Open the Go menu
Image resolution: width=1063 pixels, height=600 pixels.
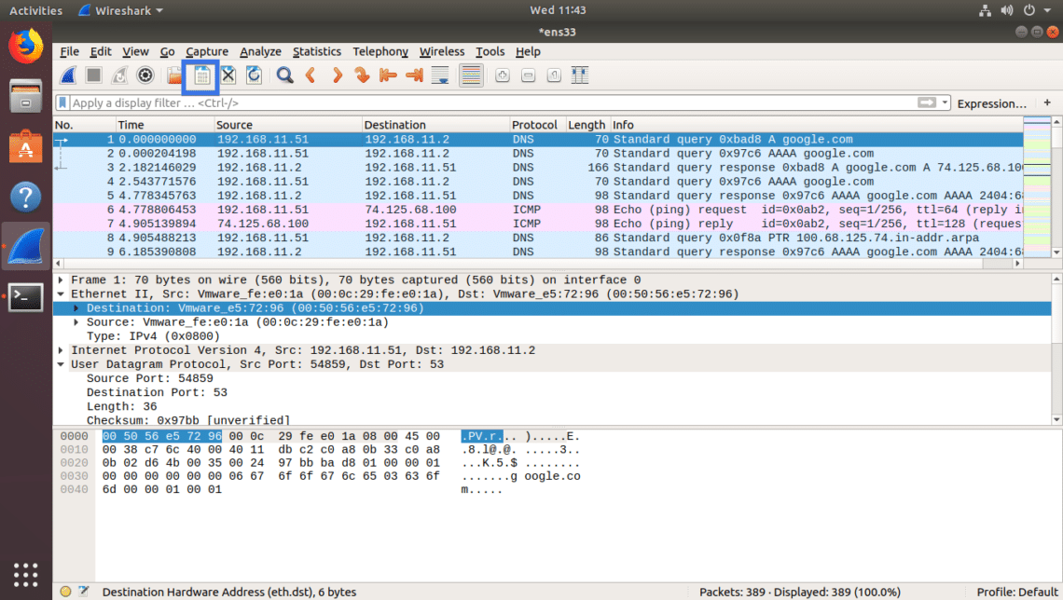[x=167, y=51]
